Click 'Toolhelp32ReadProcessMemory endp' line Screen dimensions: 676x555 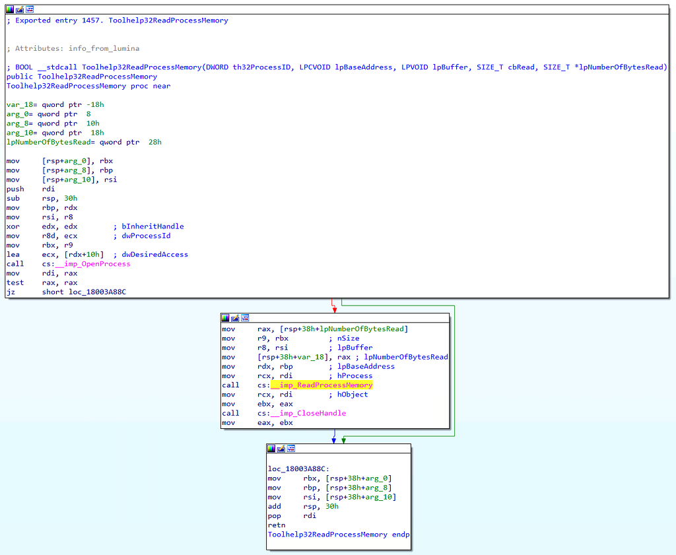coord(339,535)
